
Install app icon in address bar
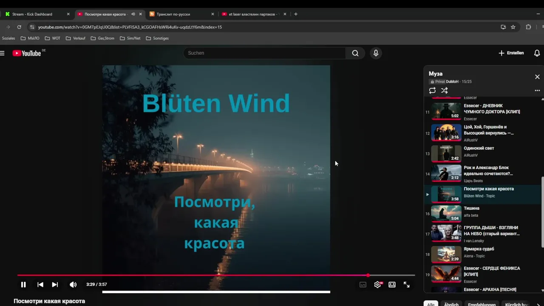pyautogui.click(x=503, y=27)
